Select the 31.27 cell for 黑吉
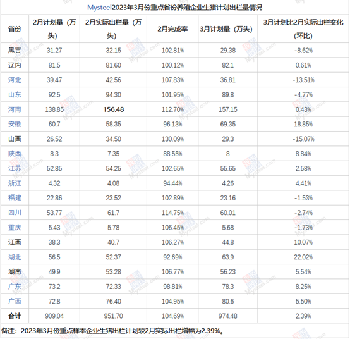The width and height of the screenshot is (350, 339). [54, 51]
